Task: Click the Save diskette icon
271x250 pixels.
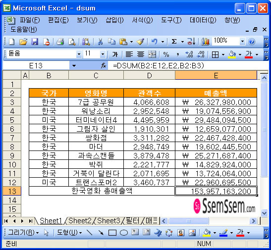Action: pos(35,42)
